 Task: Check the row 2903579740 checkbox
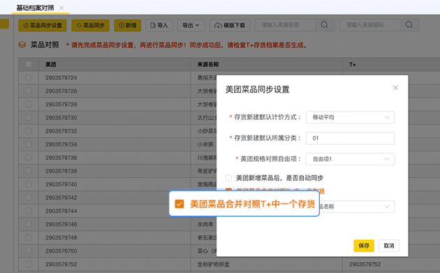tap(29, 184)
